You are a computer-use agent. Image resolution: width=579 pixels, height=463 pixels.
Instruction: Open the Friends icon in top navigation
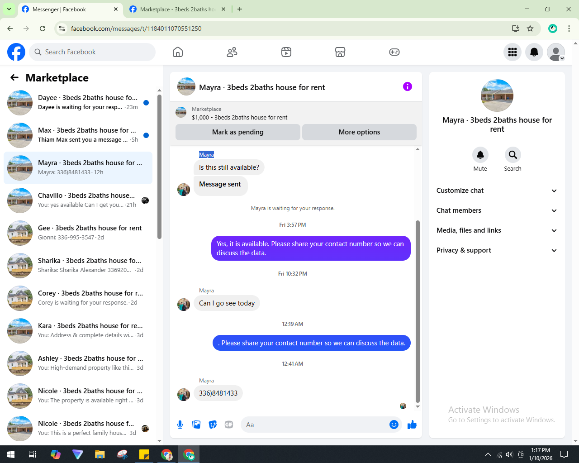(232, 52)
